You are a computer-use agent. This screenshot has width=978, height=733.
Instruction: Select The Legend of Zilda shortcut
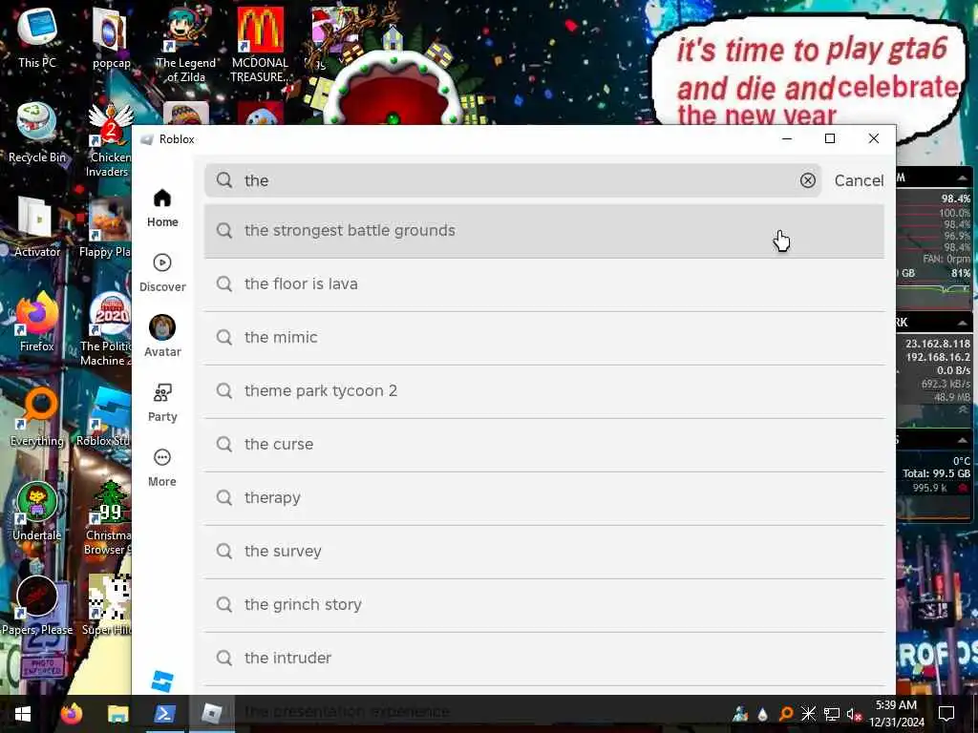[185, 45]
